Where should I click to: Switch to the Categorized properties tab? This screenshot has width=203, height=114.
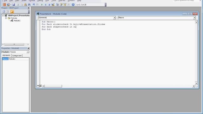click(x=17, y=56)
